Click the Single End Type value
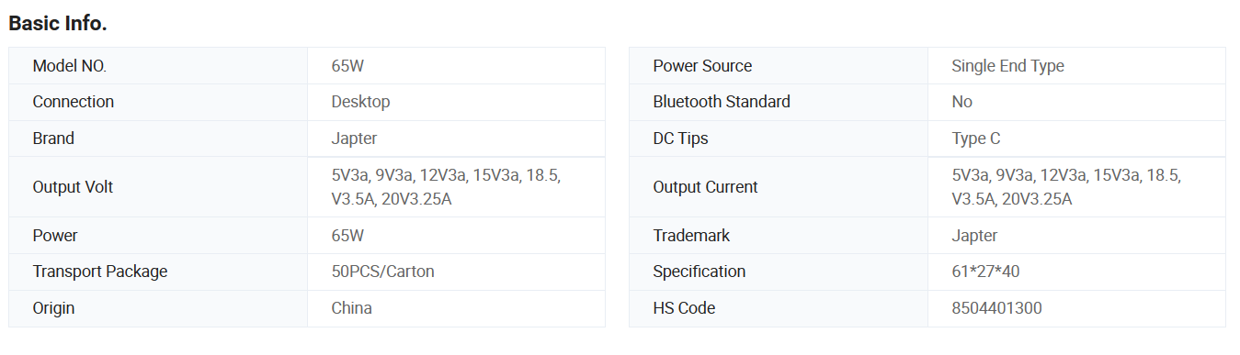The height and width of the screenshot is (355, 1240). 1007,66
